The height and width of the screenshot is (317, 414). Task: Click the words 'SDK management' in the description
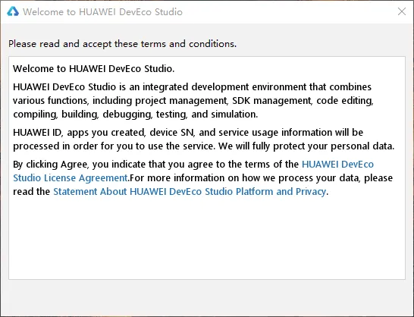pos(272,101)
